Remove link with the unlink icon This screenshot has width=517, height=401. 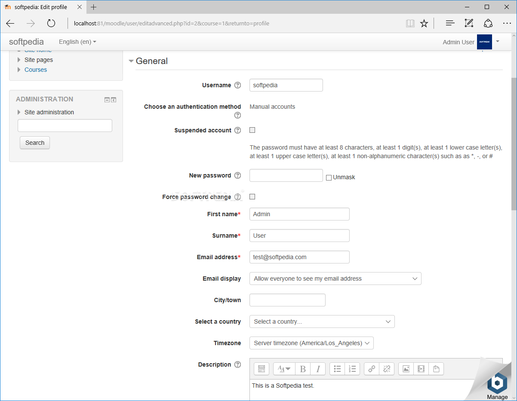[x=387, y=369]
